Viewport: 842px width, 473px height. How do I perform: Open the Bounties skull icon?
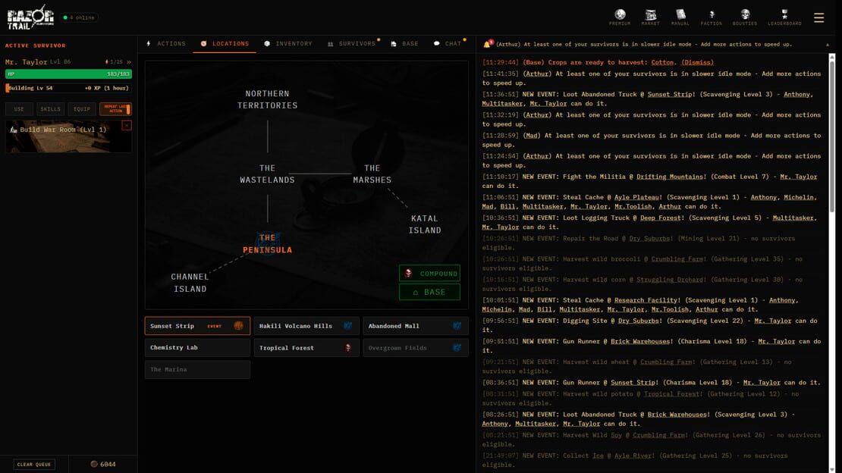(x=745, y=17)
